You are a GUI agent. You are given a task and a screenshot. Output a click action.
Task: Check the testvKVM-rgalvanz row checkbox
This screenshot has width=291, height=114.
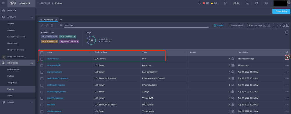(x=42, y=98)
